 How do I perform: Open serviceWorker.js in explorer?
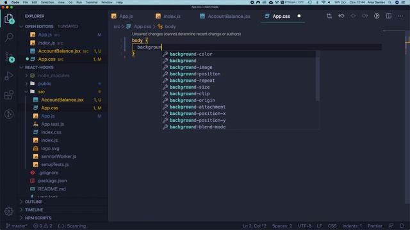(58, 157)
